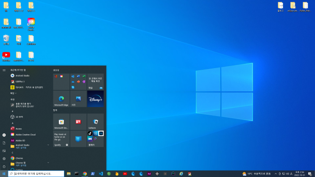Viewport: 315px width, 177px height.
Task: Launch the Microsoft Edge tile
Action: (x=61, y=99)
